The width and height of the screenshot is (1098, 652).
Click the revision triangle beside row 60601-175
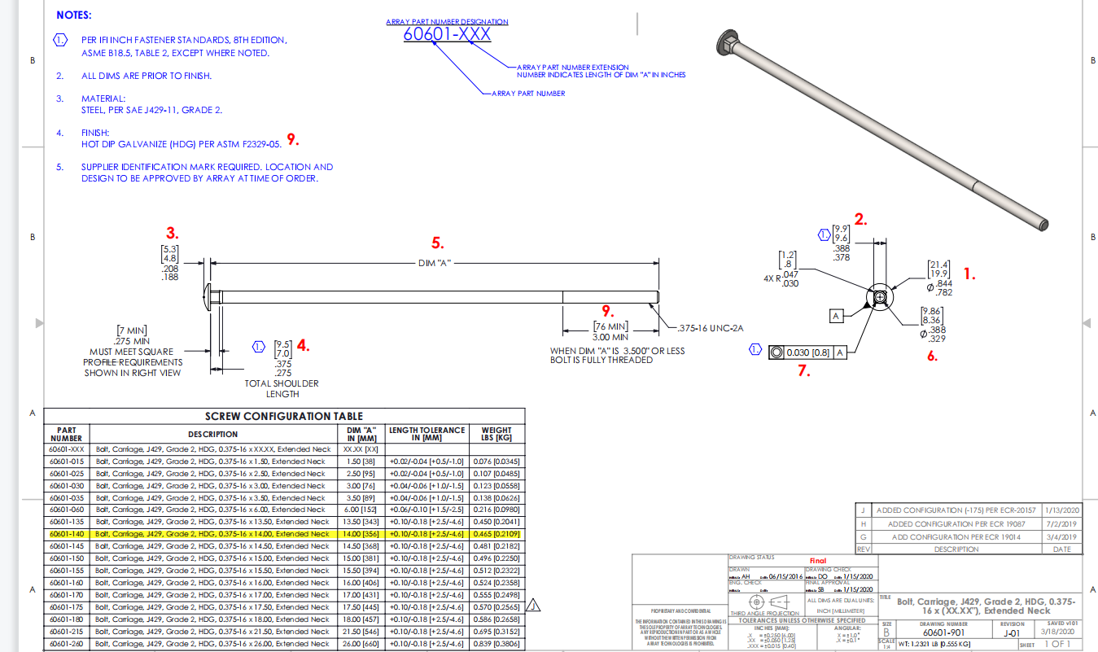tap(534, 605)
